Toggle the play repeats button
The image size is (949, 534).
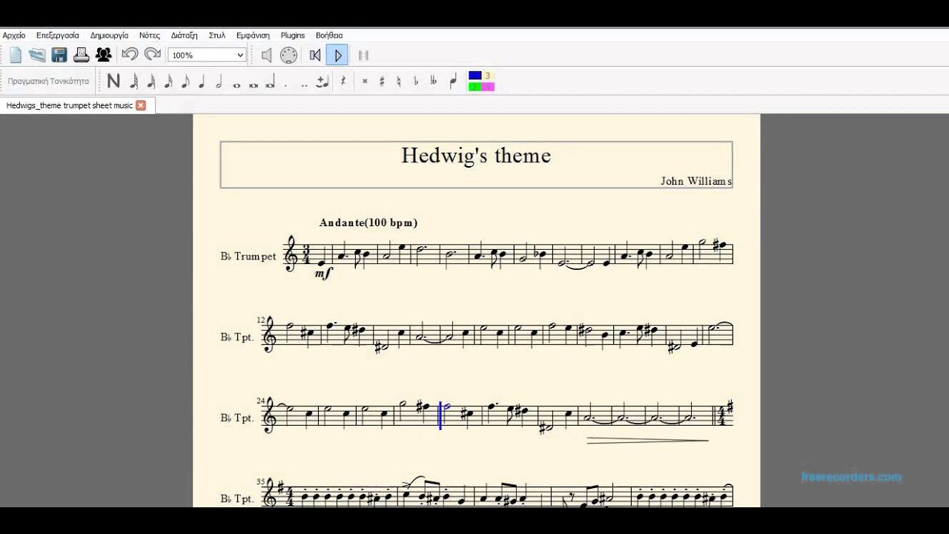[x=363, y=55]
